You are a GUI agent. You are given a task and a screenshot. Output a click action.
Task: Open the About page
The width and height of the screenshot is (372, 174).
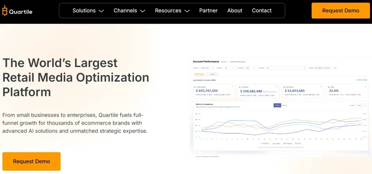(235, 11)
